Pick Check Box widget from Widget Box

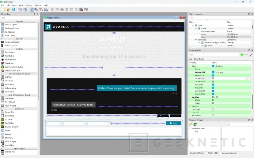click(x=9, y=63)
